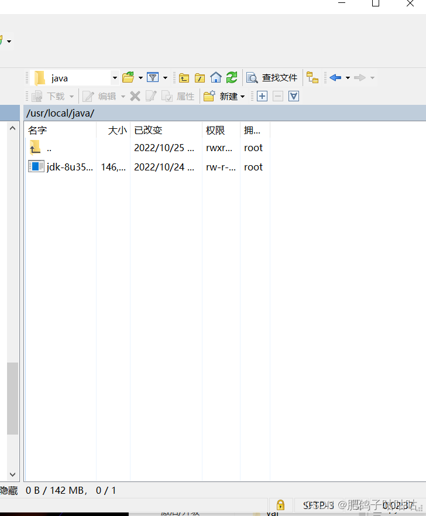Image resolution: width=426 pixels, height=516 pixels.
Task: Click the rw-r-... permissions cell
Action: 221,167
